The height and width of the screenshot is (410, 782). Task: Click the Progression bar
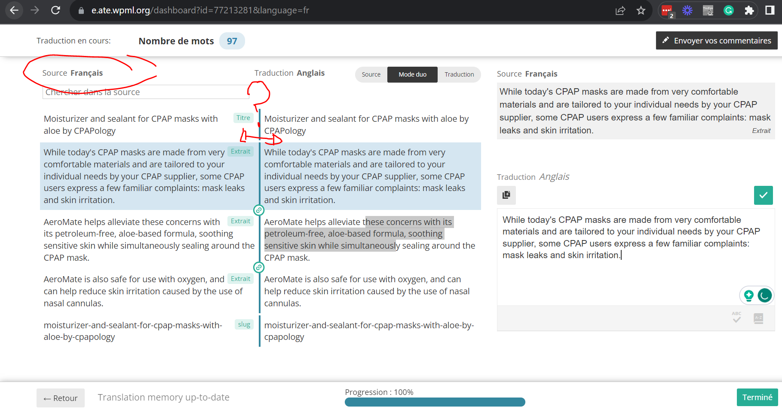tap(435, 402)
